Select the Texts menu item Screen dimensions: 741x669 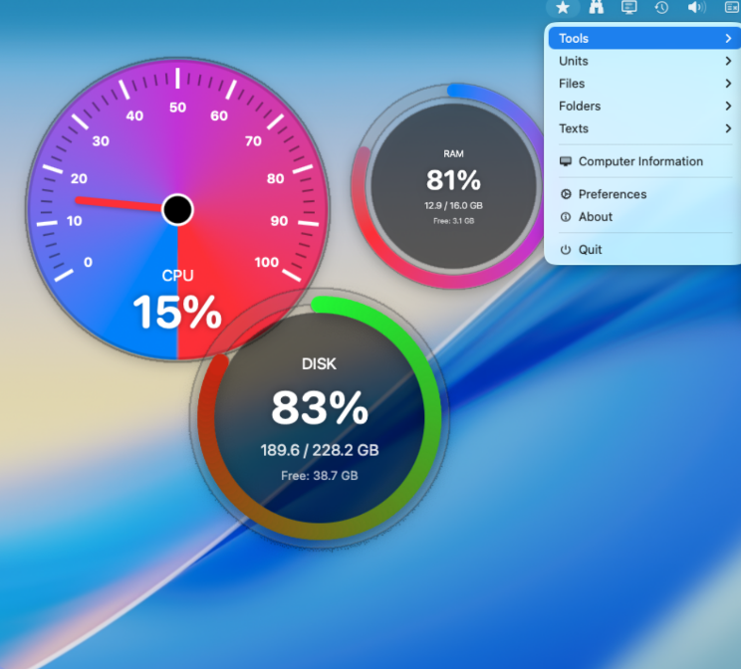point(574,128)
